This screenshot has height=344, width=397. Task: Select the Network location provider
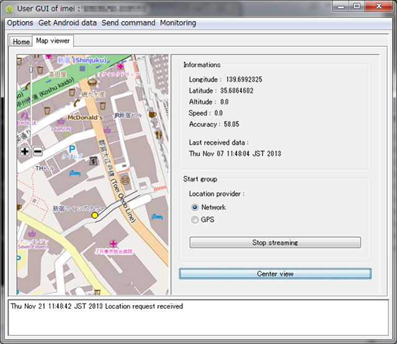[x=195, y=207]
